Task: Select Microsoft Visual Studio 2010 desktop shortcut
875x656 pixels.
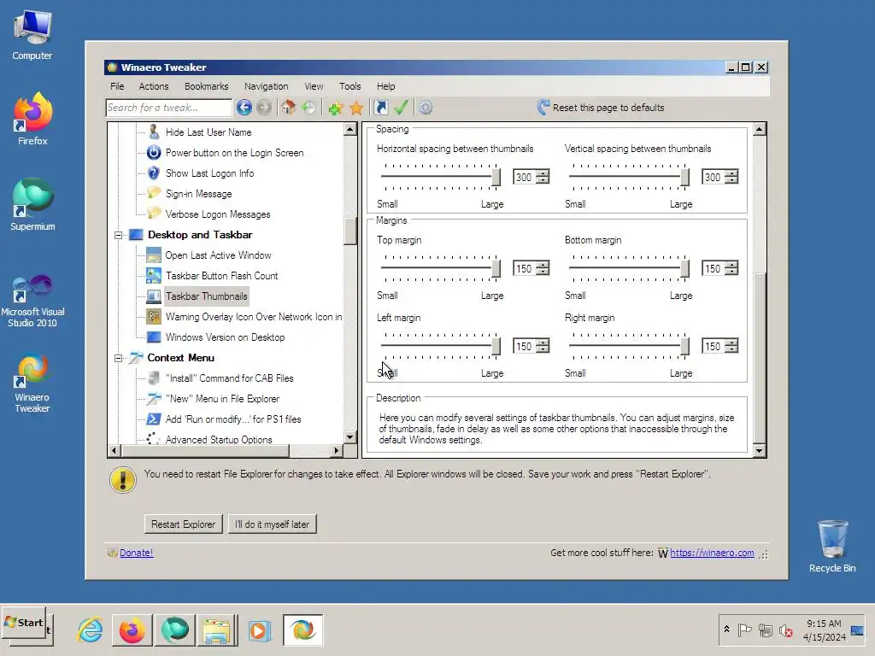Action: coord(32,302)
